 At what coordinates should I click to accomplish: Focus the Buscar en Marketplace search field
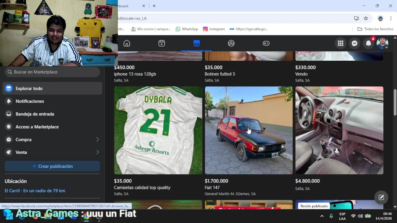(x=52, y=72)
